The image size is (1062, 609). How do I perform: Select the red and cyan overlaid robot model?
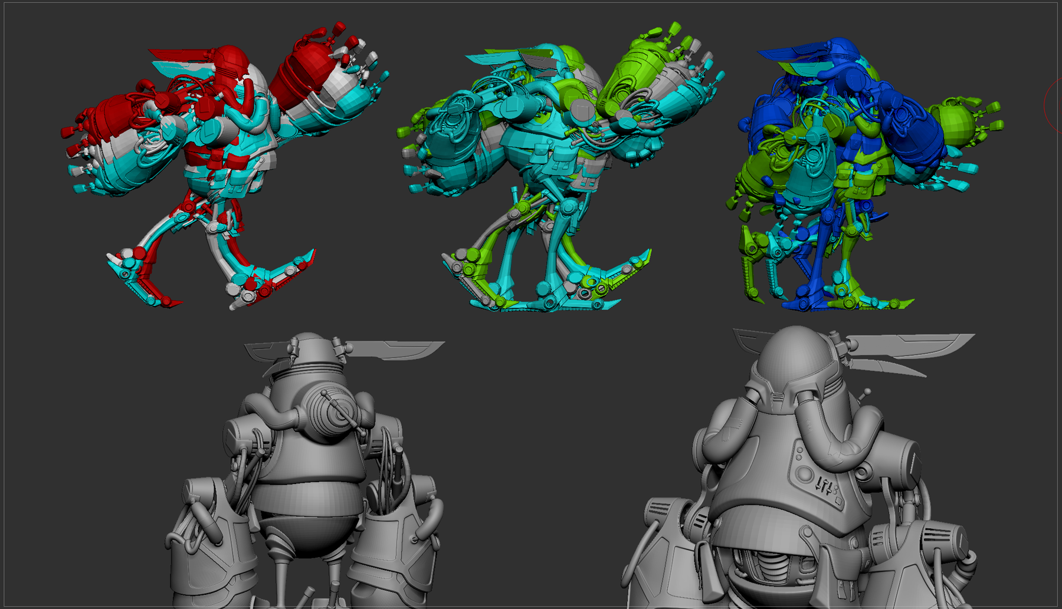[x=218, y=165]
